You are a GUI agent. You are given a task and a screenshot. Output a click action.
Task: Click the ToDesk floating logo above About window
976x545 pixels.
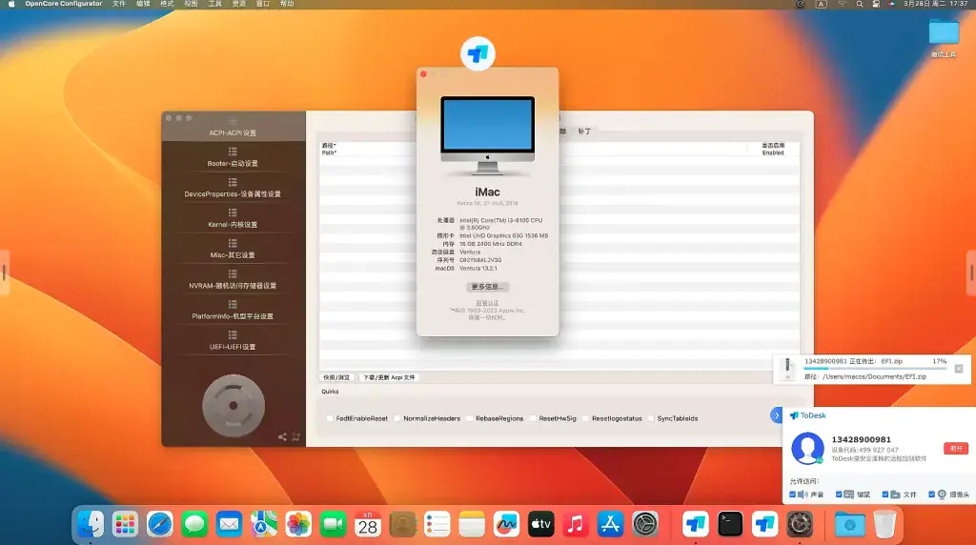click(478, 53)
